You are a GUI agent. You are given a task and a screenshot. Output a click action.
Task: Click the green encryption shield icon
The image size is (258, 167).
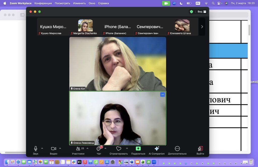[x=191, y=12]
